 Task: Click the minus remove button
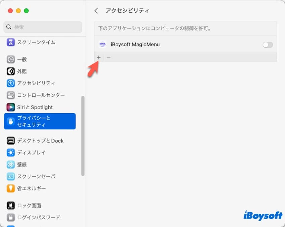(108, 58)
